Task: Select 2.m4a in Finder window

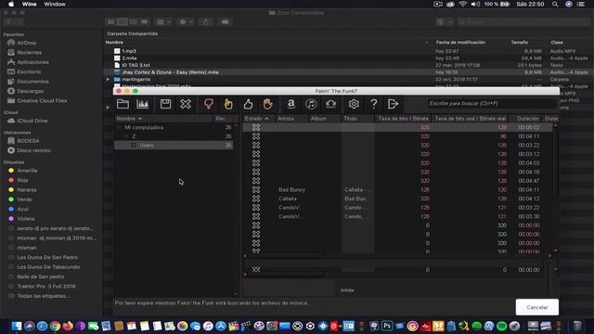Action: click(129, 58)
